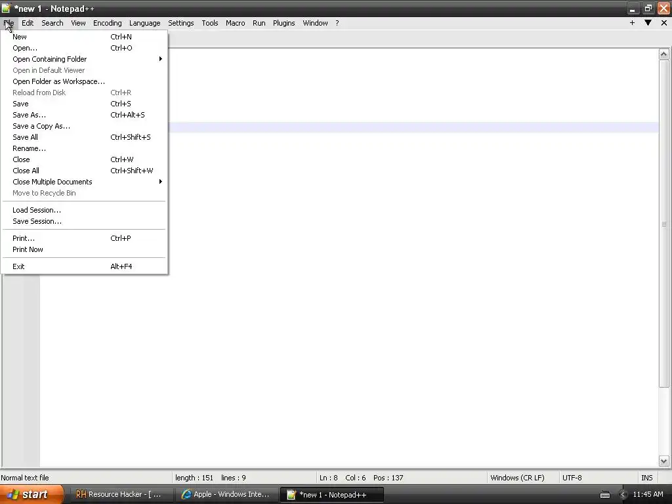Click the 11:45 AM clock
This screenshot has width=672, height=504.
(648, 494)
